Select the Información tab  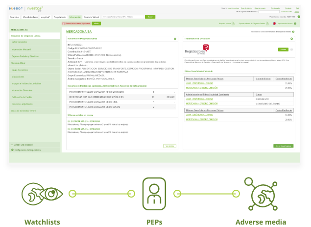(75, 17)
